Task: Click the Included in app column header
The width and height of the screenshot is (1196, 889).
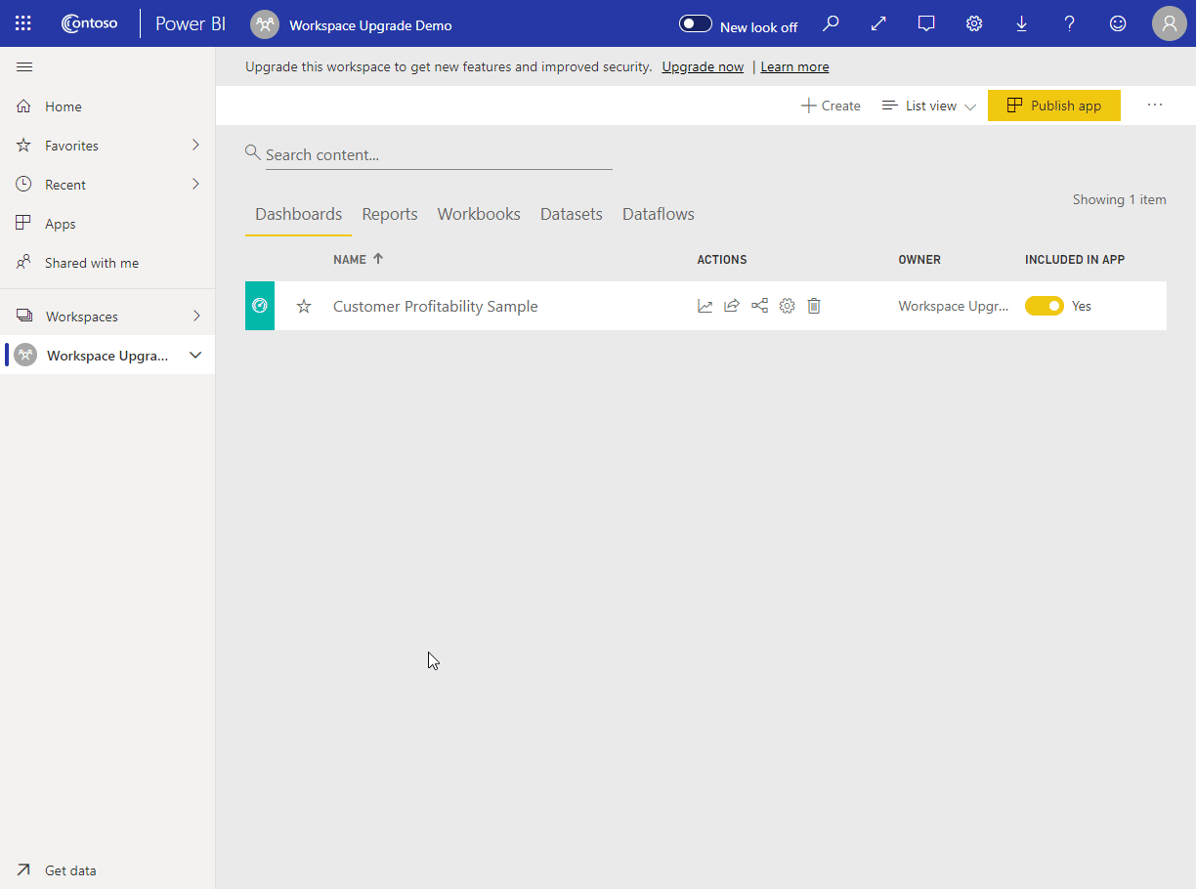Action: [x=1075, y=260]
